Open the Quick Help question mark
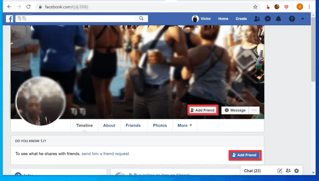Image resolution: width=319 pixels, height=181 pixels. tap(292, 19)
